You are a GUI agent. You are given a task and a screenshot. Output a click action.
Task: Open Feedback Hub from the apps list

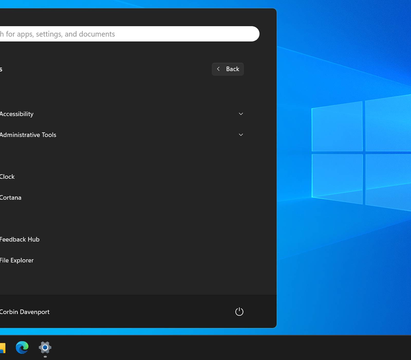[20, 239]
